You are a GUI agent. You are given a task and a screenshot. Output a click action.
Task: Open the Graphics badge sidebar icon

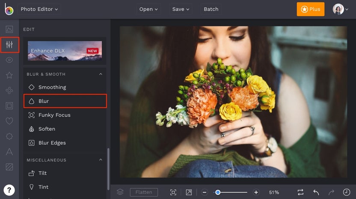tap(9, 136)
